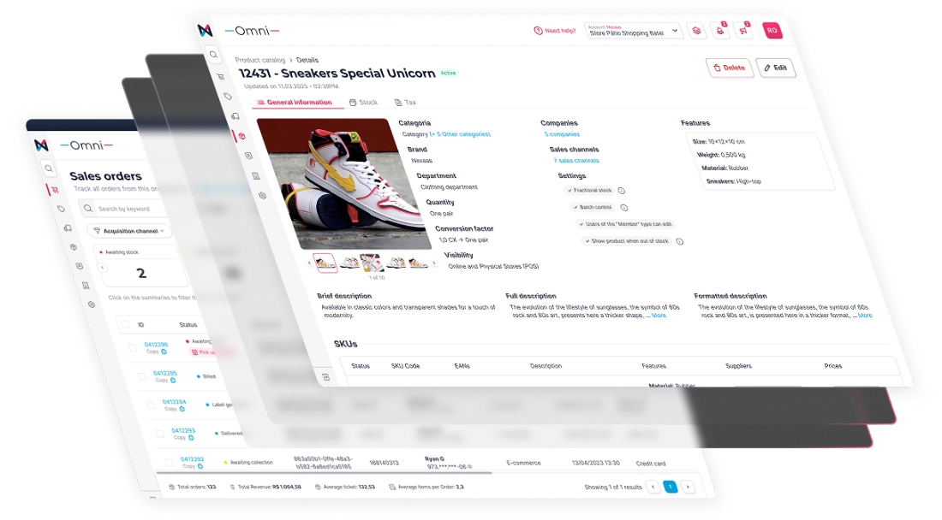The image size is (942, 520).
Task: Toggle Show product when out of stock chip
Action: pyautogui.click(x=627, y=241)
